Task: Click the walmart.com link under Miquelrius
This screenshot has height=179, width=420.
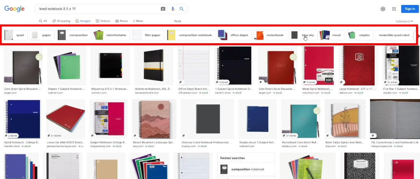Action: tap(99, 93)
